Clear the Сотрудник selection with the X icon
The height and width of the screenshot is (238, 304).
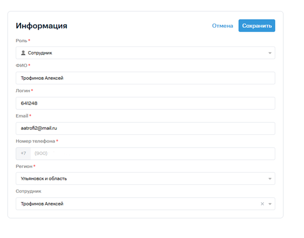tap(262, 204)
